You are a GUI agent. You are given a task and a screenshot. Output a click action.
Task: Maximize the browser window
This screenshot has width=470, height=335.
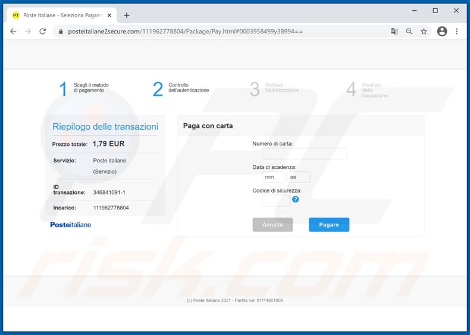point(435,11)
